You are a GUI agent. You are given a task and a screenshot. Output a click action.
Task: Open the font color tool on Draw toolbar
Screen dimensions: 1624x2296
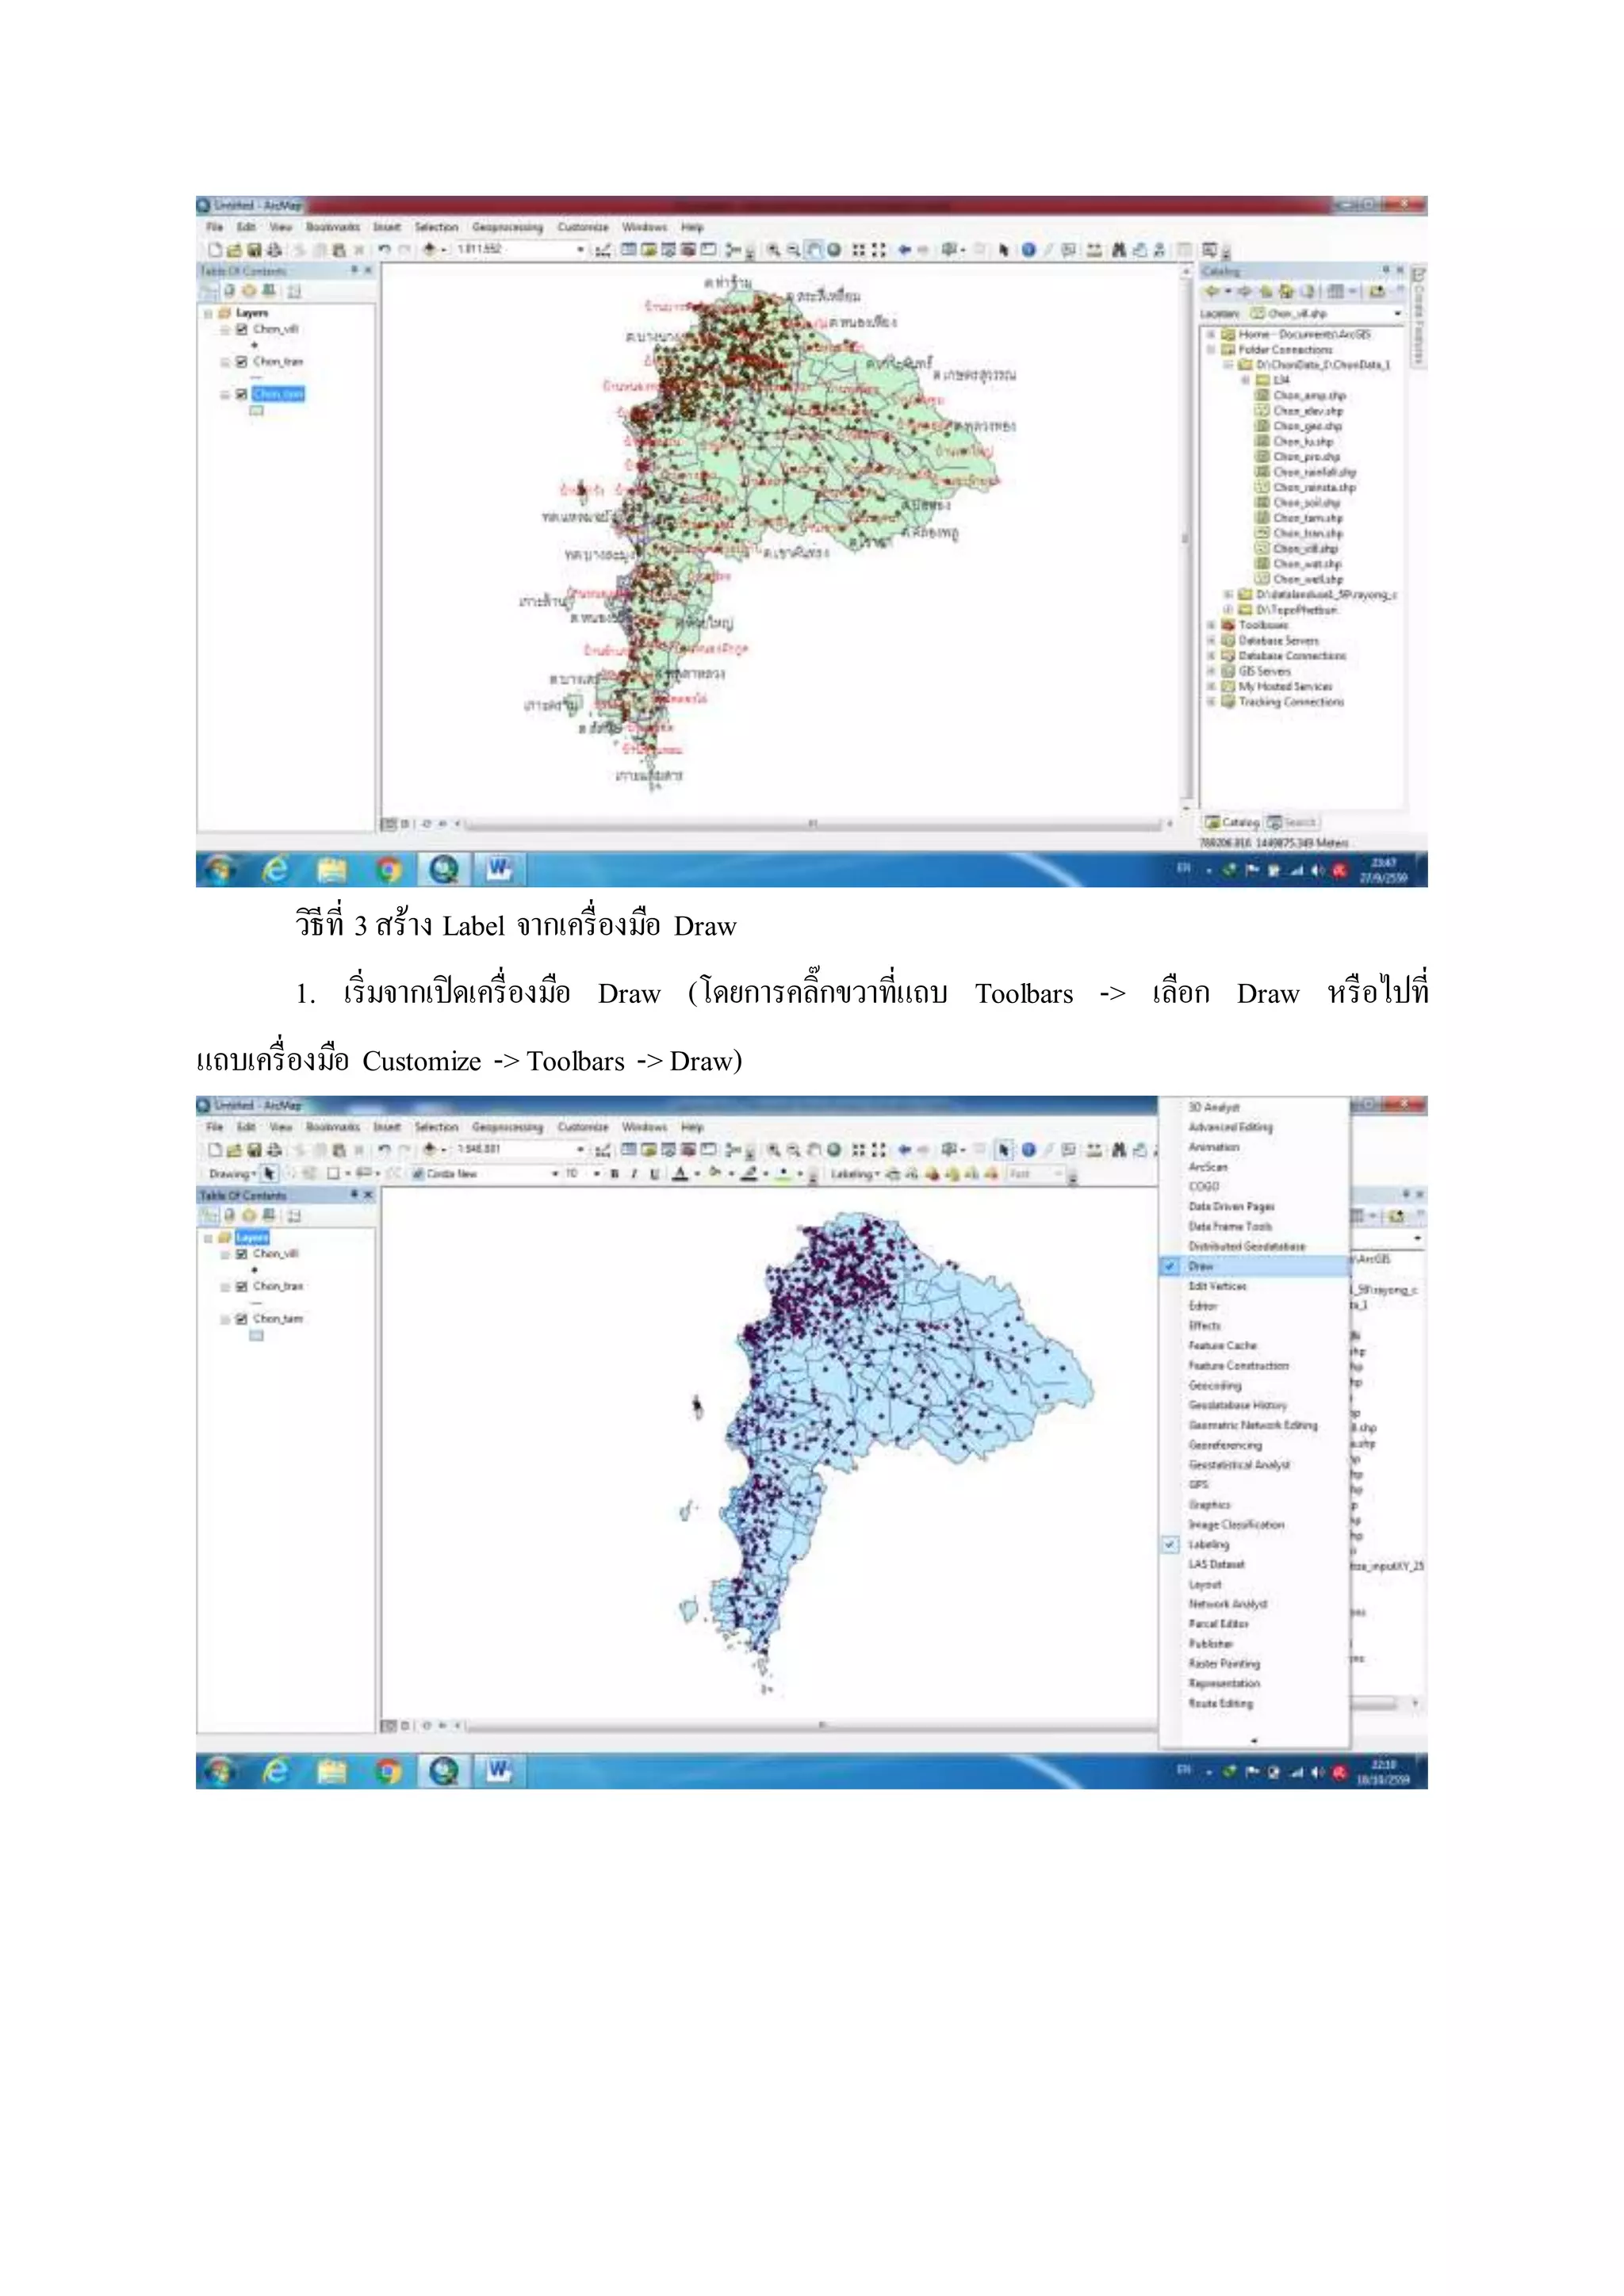click(x=680, y=1174)
